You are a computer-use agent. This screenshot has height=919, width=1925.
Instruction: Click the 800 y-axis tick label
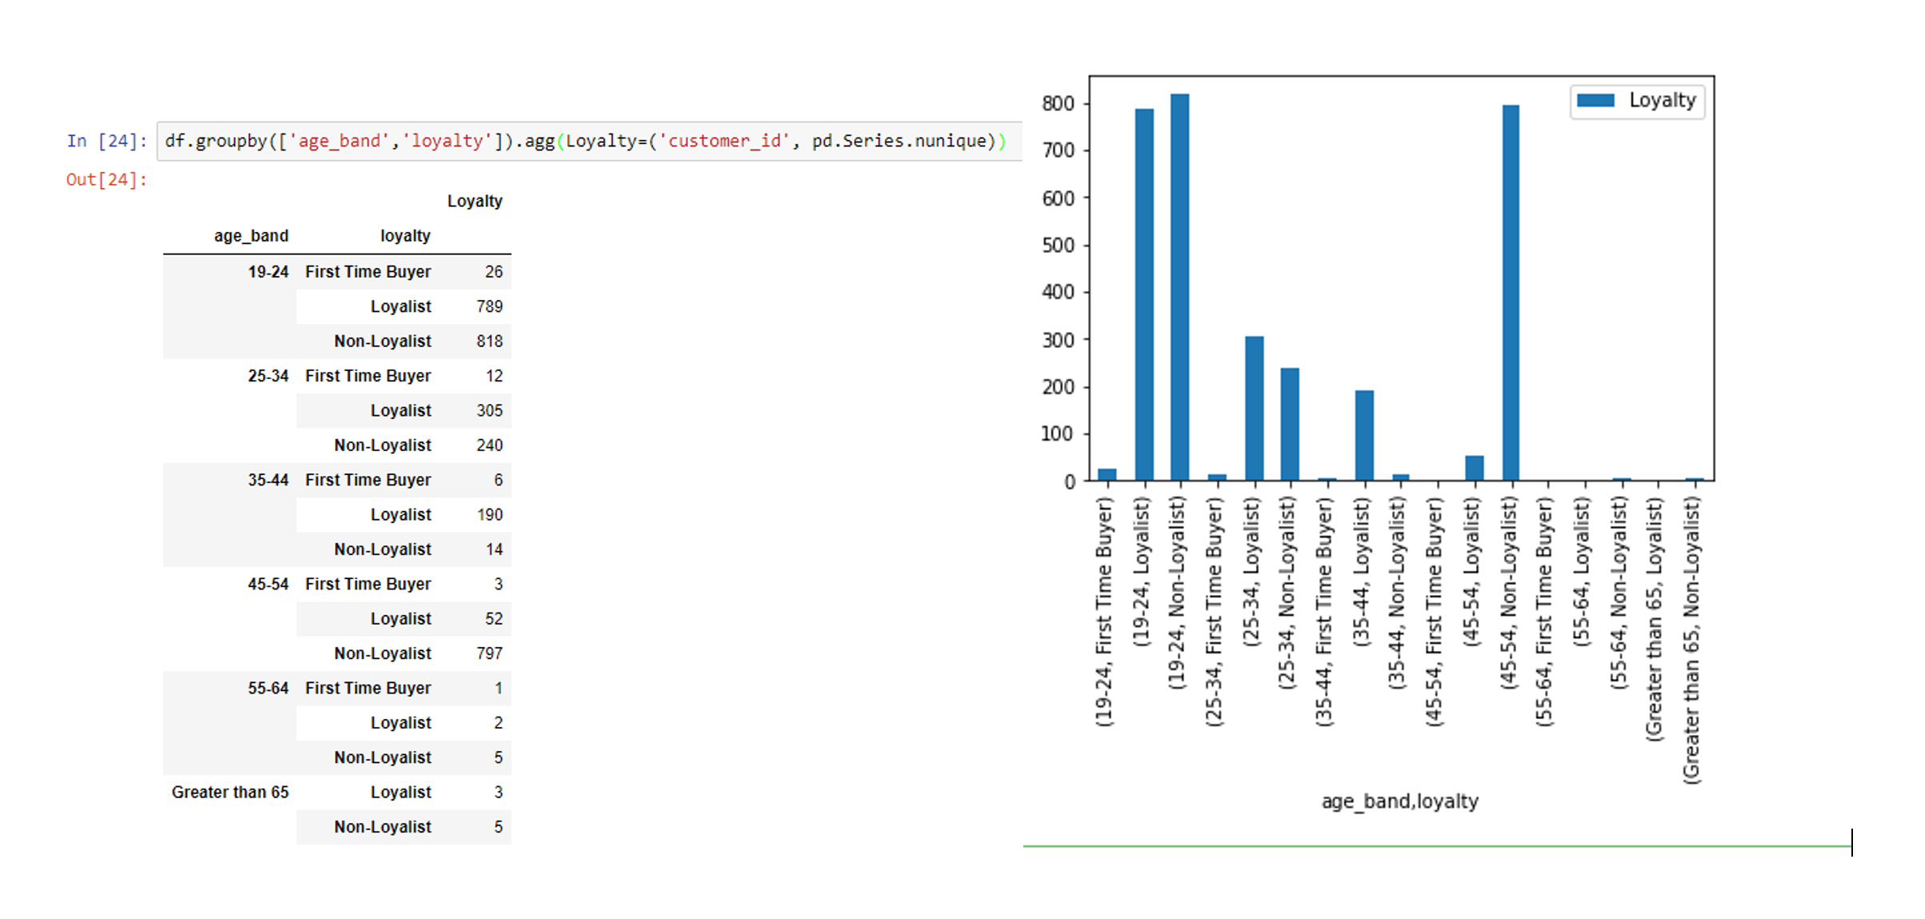click(1058, 104)
